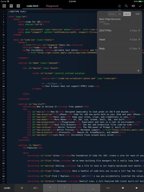Tap the 2:23 PM clock
Viewport: 144px width, 192px height.
point(72,1)
